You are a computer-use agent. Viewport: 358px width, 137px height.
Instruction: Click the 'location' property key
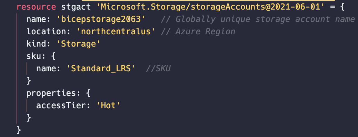(46, 32)
